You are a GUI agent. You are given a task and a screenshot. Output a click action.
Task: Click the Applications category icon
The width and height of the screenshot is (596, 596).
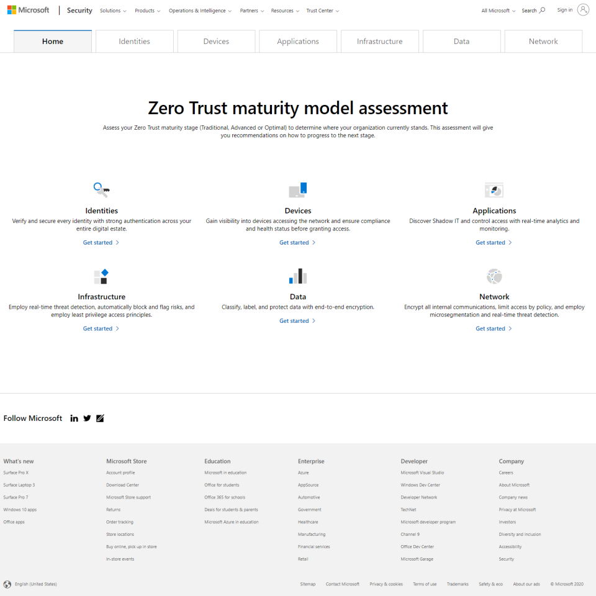(x=494, y=190)
